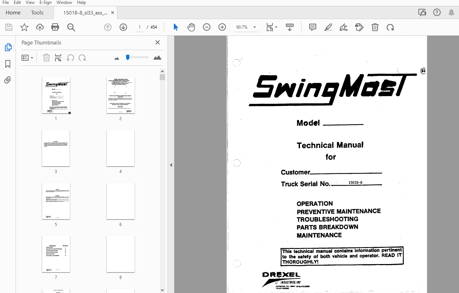
Task: Click the current page number field
Action: click(x=140, y=27)
